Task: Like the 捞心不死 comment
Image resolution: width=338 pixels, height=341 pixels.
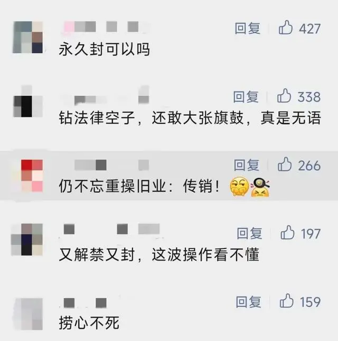Action: pyautogui.click(x=287, y=301)
